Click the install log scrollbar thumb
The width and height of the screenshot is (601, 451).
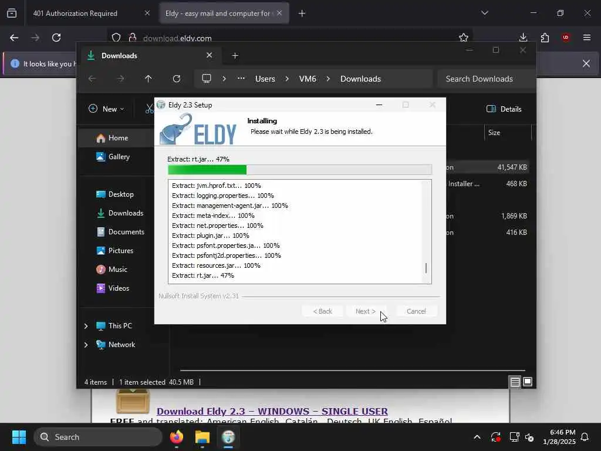(x=426, y=268)
